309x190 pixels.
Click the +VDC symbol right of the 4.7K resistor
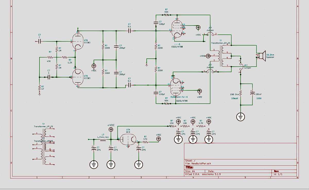point(209,121)
